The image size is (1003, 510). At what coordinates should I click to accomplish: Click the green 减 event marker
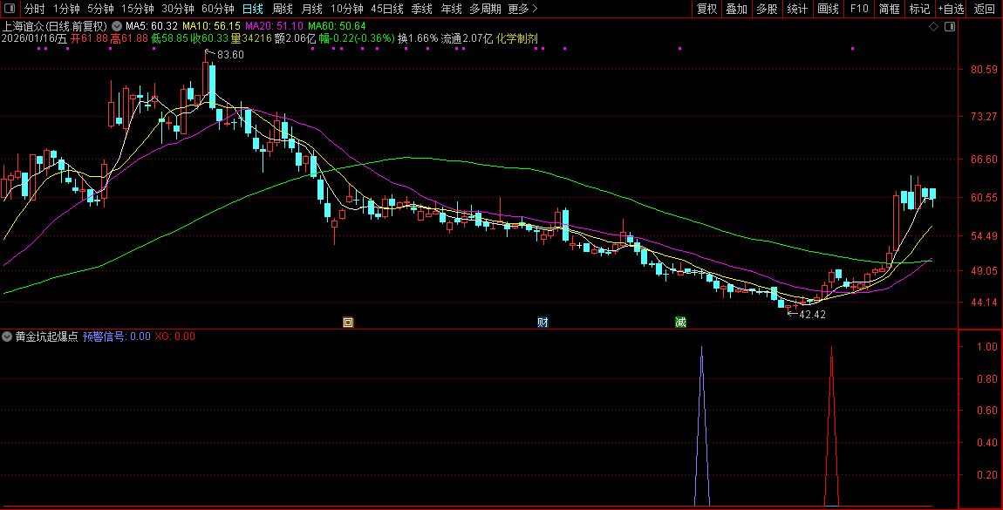(680, 322)
